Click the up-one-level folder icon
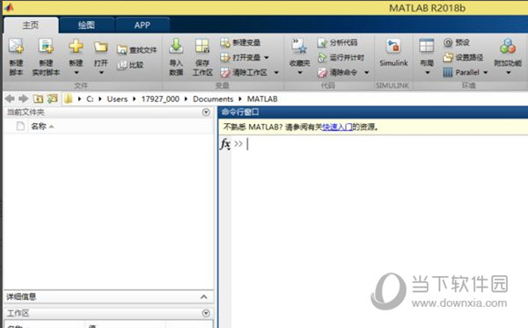528x328 pixels. coord(38,98)
